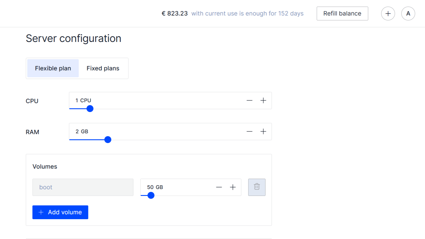This screenshot has height=239, width=425.
Task: Decrease RAM with the minus icon
Action: [249, 132]
